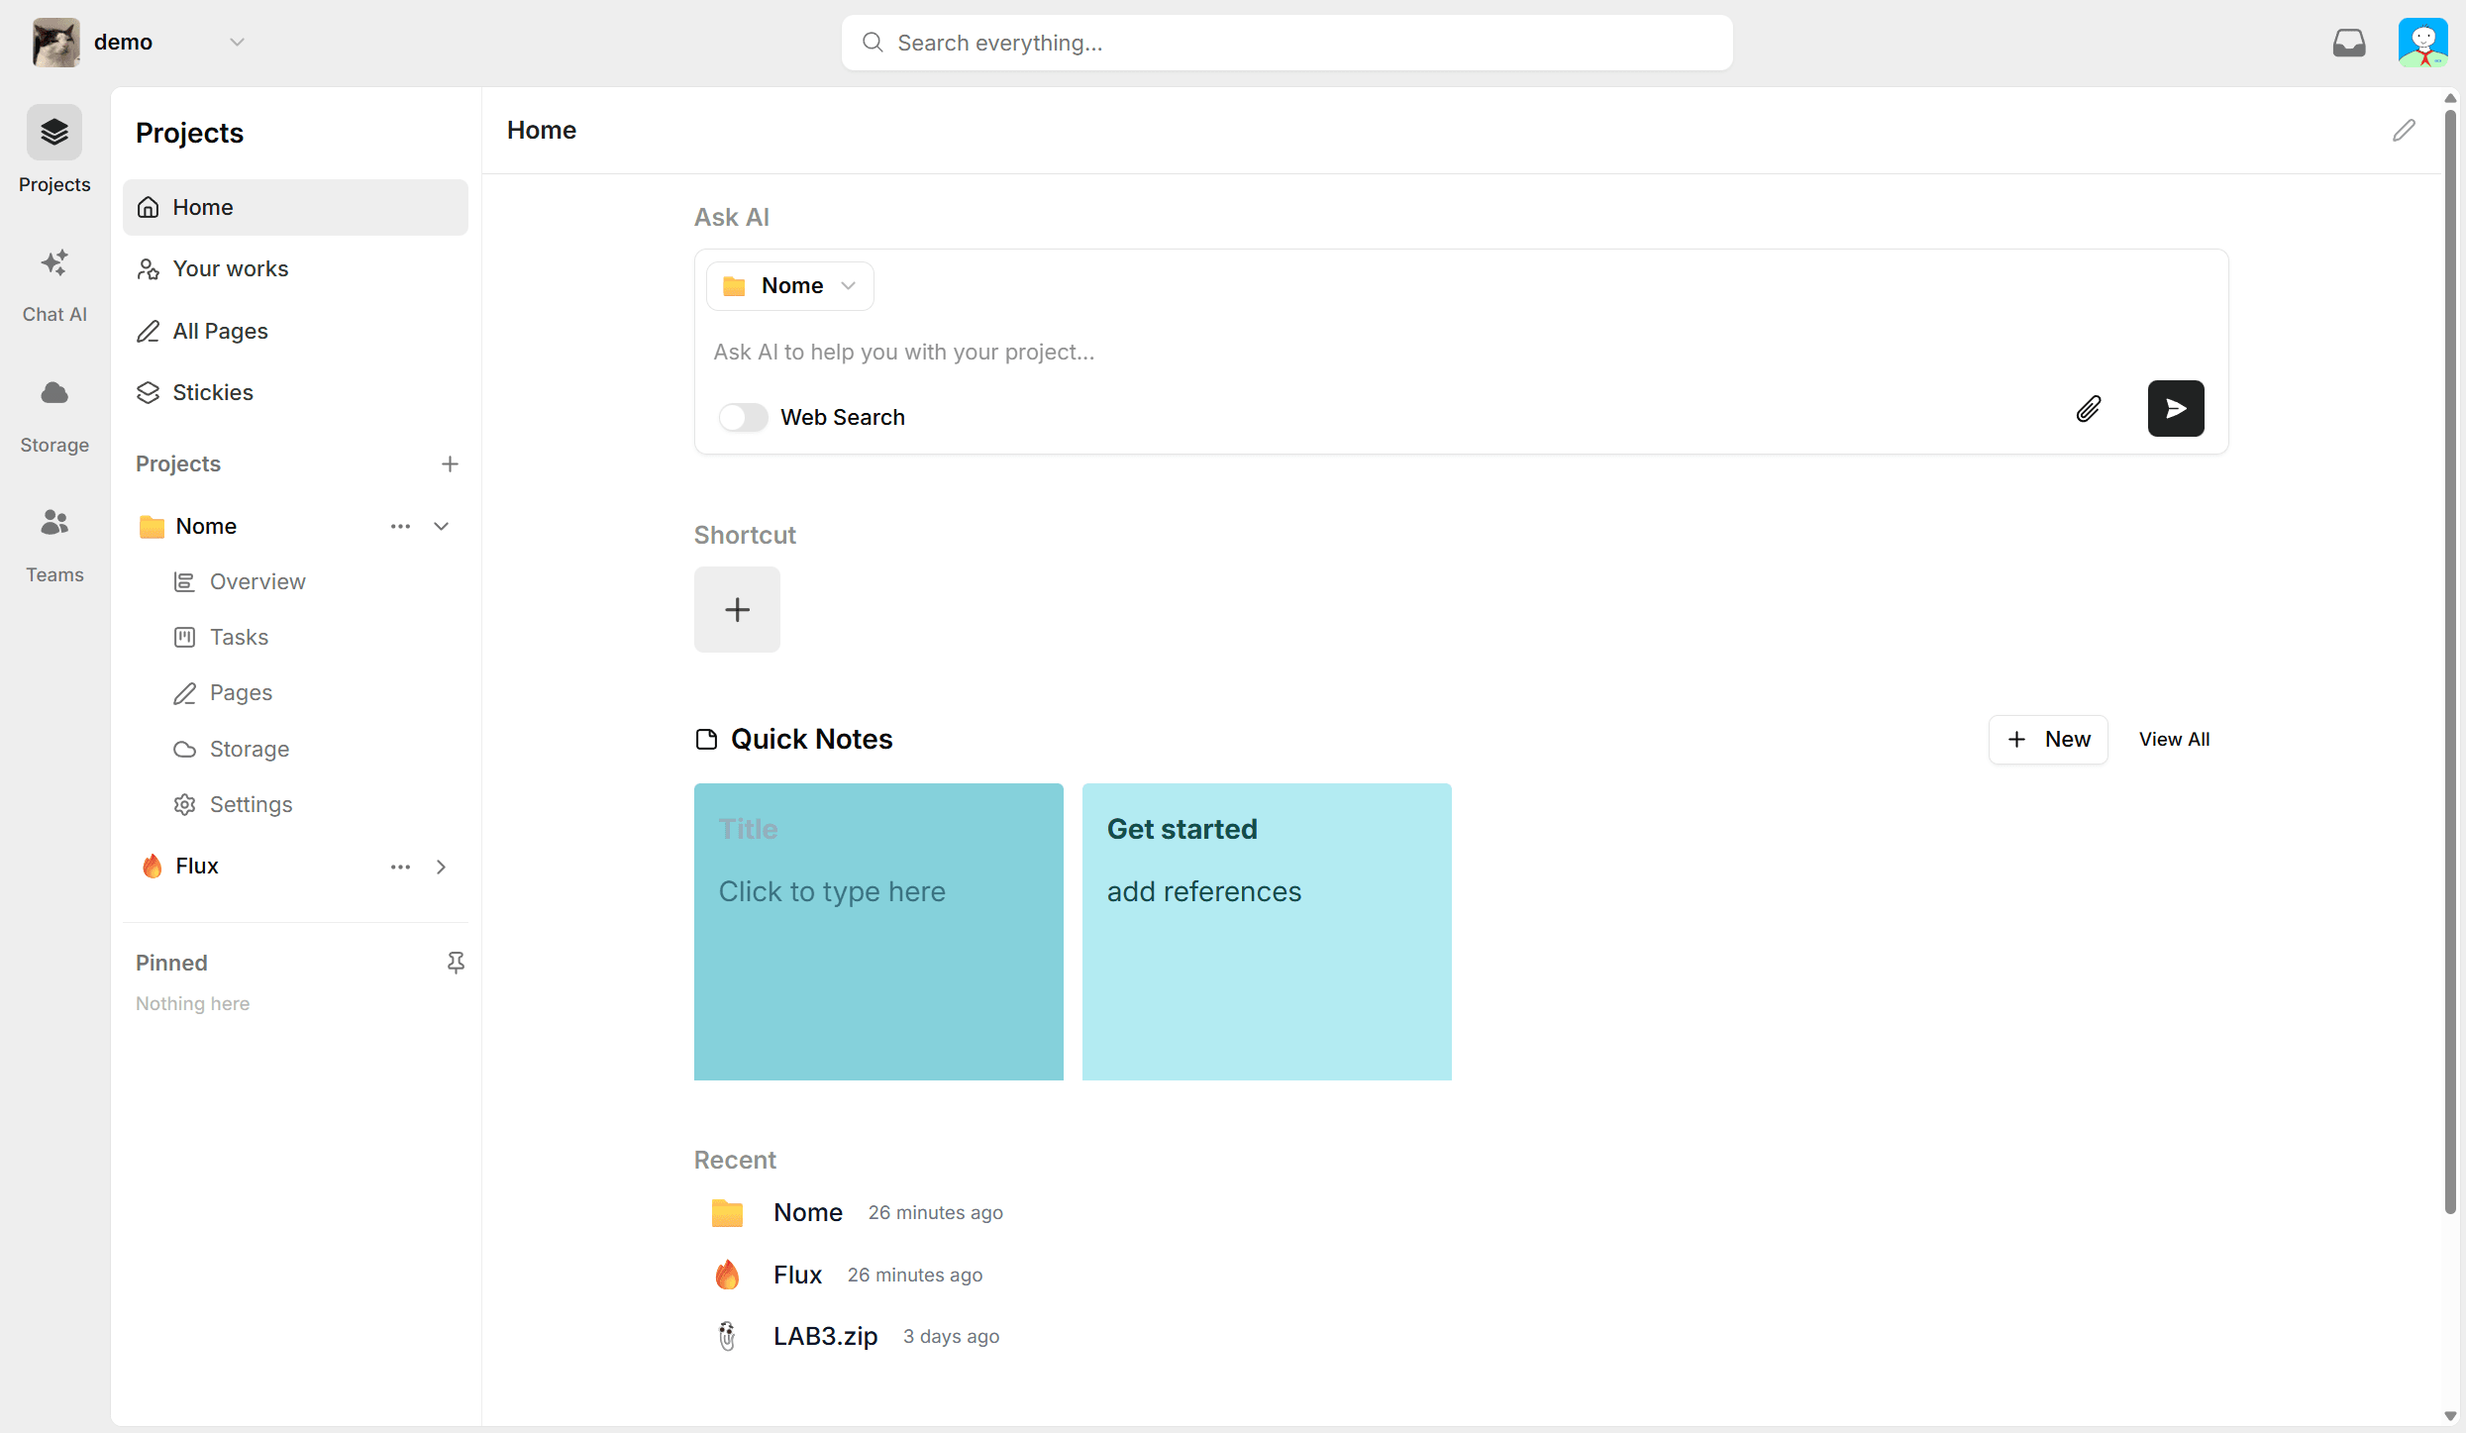Open the Projects section in left rail
Viewport: 2466px width, 1433px height.
pyautogui.click(x=54, y=151)
